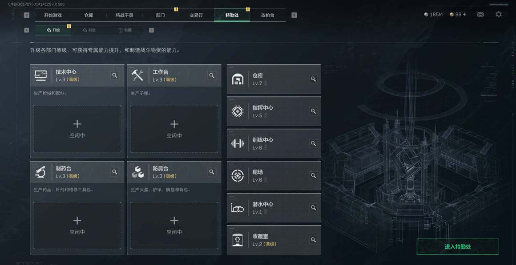
Task: Click the 指挥中心 magnifier icon
Action: click(x=313, y=111)
